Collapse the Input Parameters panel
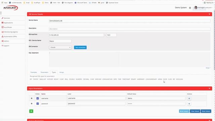Viewport: 215px width, 121px height. coord(209,88)
